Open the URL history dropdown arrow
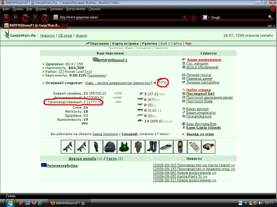 pyautogui.click(x=185, y=17)
